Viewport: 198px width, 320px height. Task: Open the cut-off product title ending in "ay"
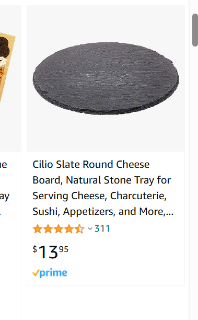click(5, 196)
